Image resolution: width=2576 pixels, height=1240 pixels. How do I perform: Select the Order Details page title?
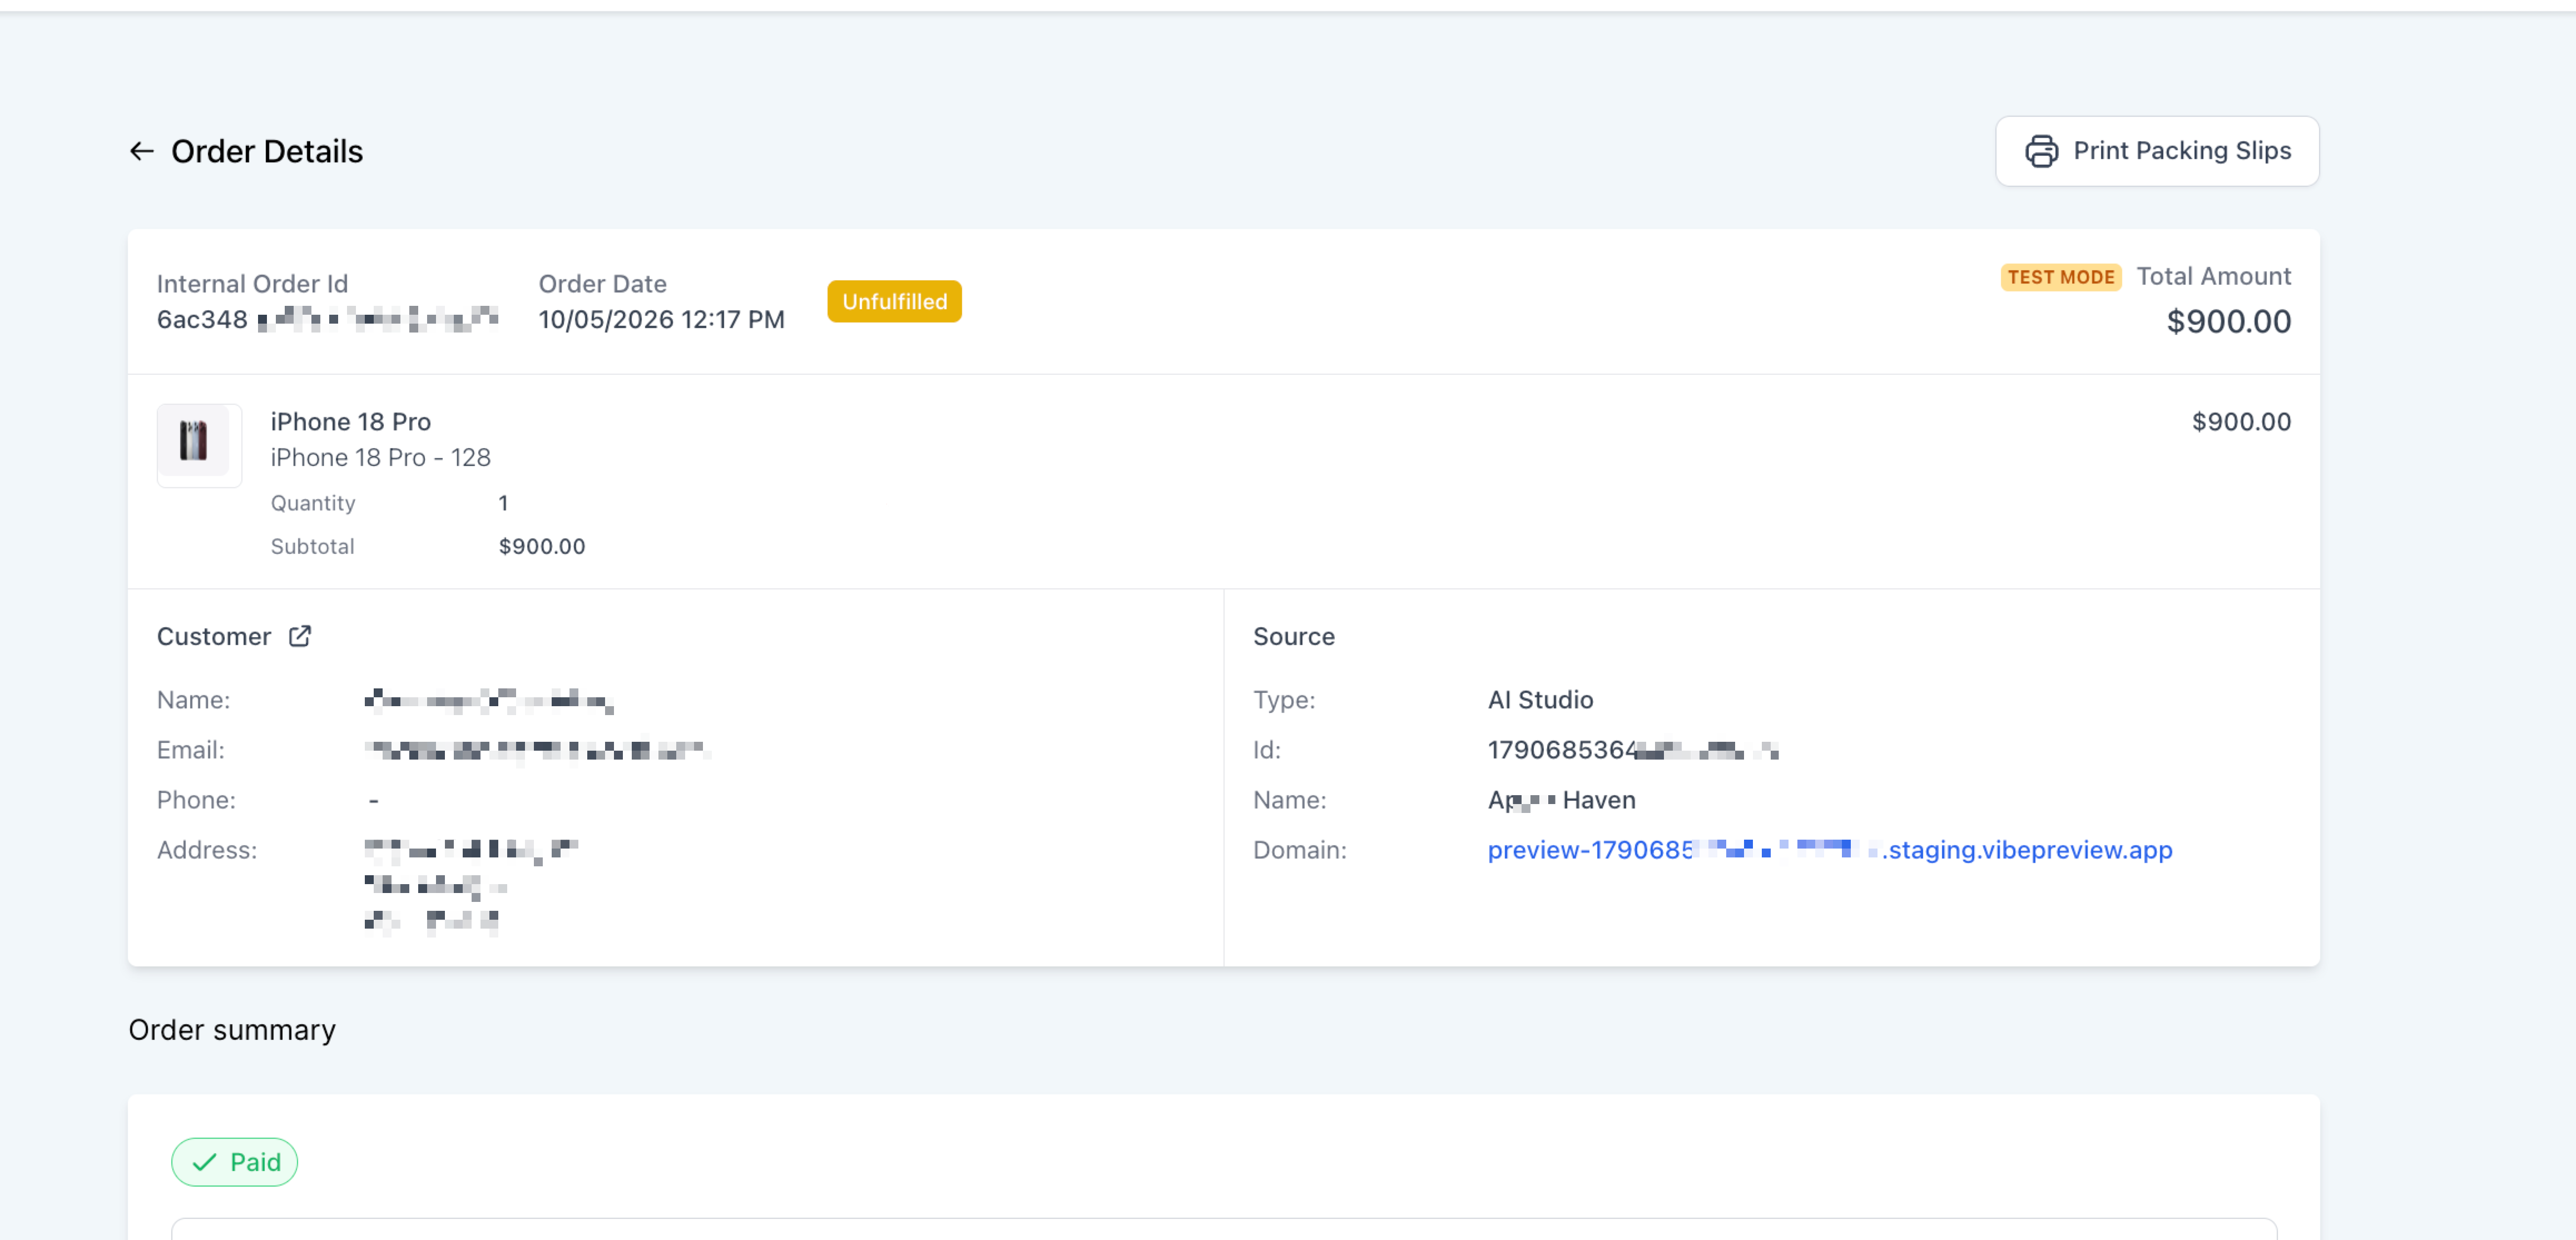tap(267, 151)
